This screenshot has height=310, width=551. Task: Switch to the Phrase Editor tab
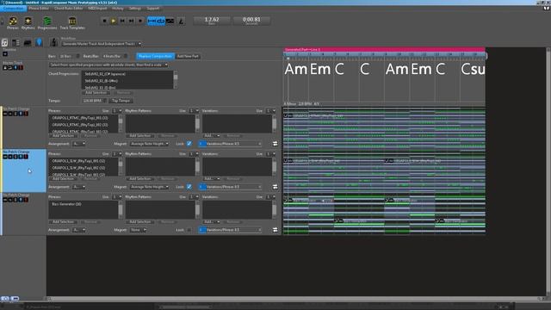39,9
